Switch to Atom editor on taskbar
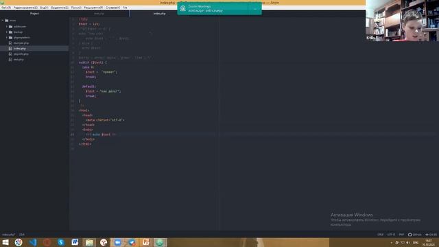Image resolution: width=439 pixels, height=247 pixels. [x=160, y=242]
